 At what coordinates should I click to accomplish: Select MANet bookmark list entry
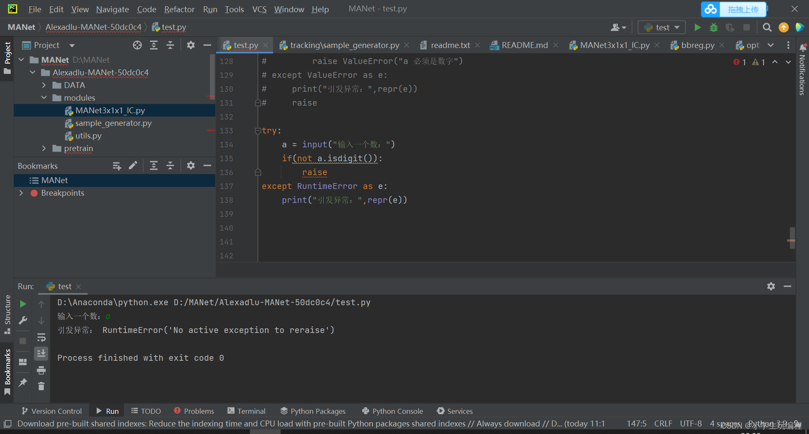pyautogui.click(x=115, y=180)
